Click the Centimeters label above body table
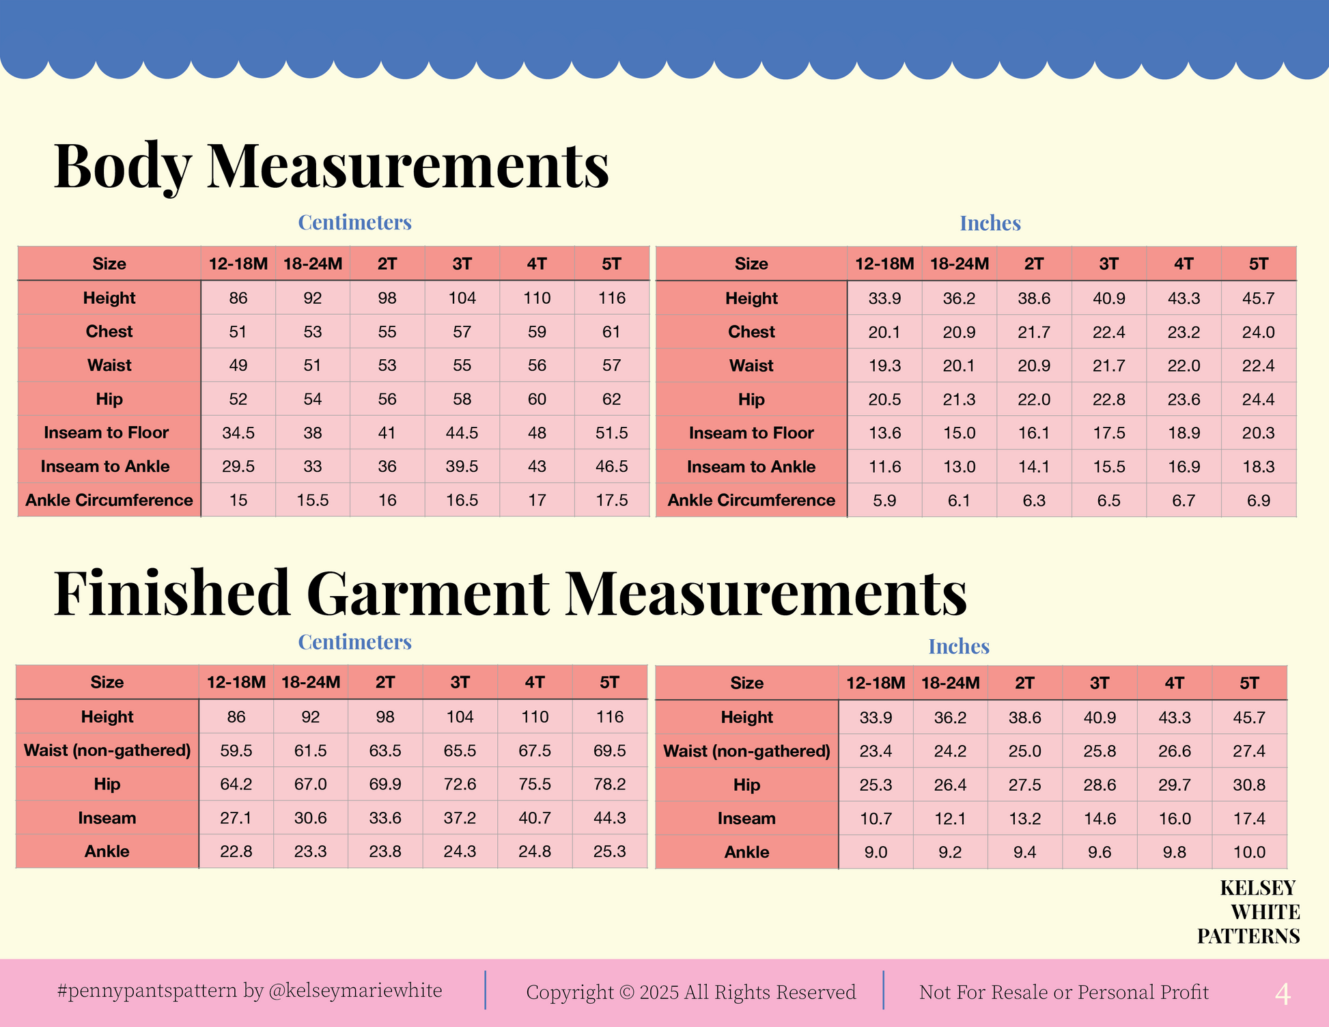The image size is (1329, 1027). [x=354, y=222]
